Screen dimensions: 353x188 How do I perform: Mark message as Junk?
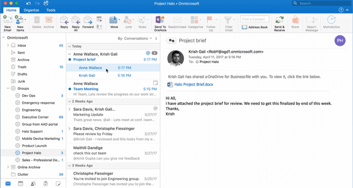[128, 22]
